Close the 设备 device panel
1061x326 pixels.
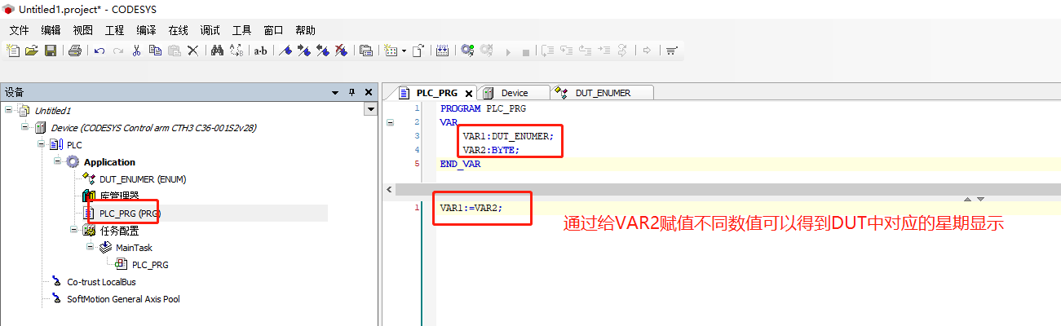(x=368, y=92)
